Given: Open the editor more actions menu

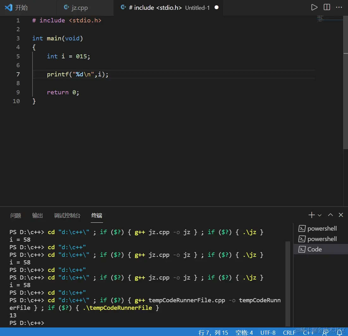Looking at the screenshot, I should pos(339,7).
